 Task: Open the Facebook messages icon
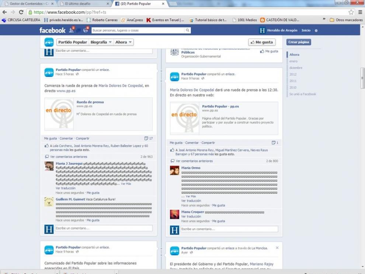[x=79, y=30]
